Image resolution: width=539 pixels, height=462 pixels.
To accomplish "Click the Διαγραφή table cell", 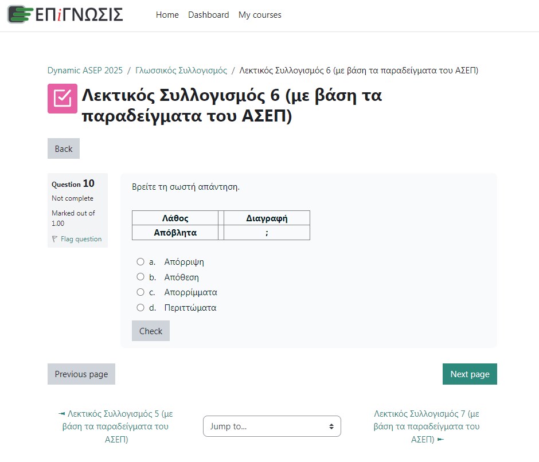I will coord(267,218).
